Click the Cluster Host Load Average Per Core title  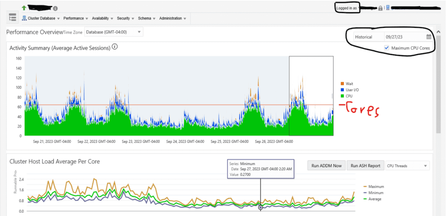55,161
